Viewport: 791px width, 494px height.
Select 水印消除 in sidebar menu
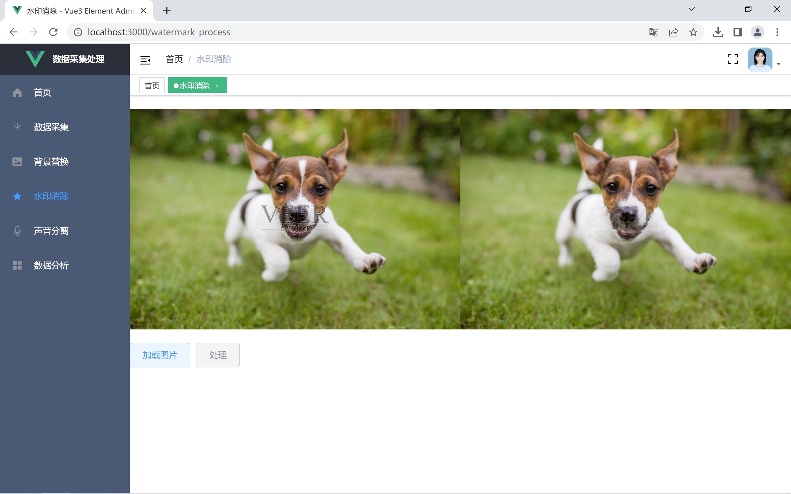[x=65, y=196]
